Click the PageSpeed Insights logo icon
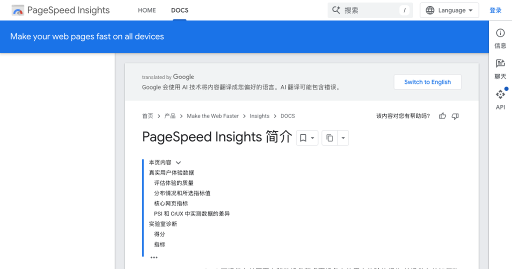Screen dimensions: 512x269 tap(17, 10)
